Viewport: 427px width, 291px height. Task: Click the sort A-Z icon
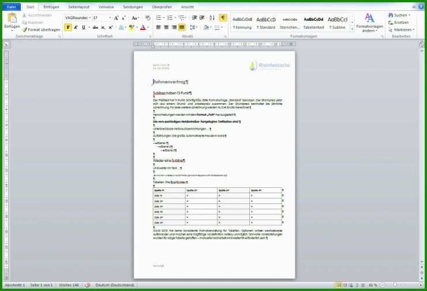click(x=212, y=18)
